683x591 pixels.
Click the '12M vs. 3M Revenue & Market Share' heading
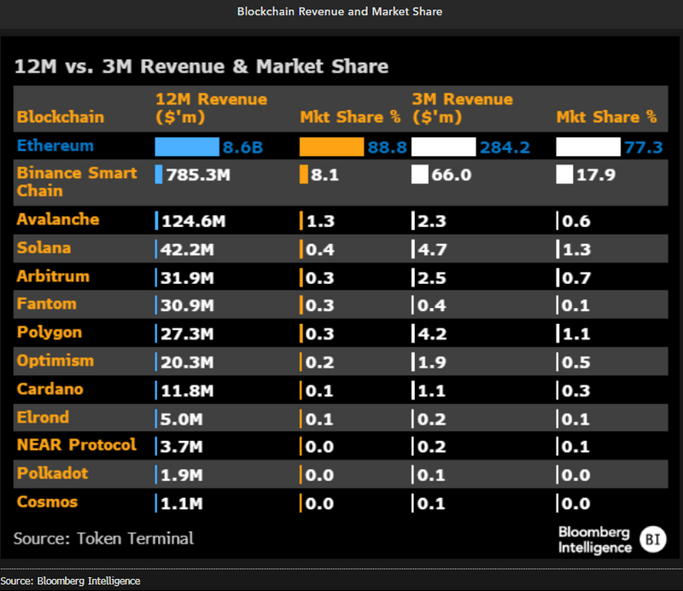(x=201, y=67)
